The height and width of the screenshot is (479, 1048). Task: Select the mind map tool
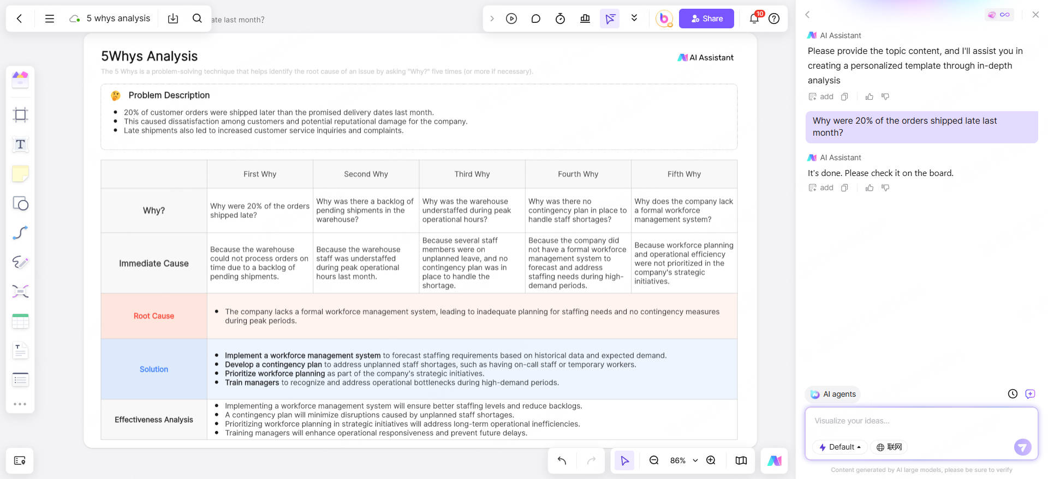20,292
